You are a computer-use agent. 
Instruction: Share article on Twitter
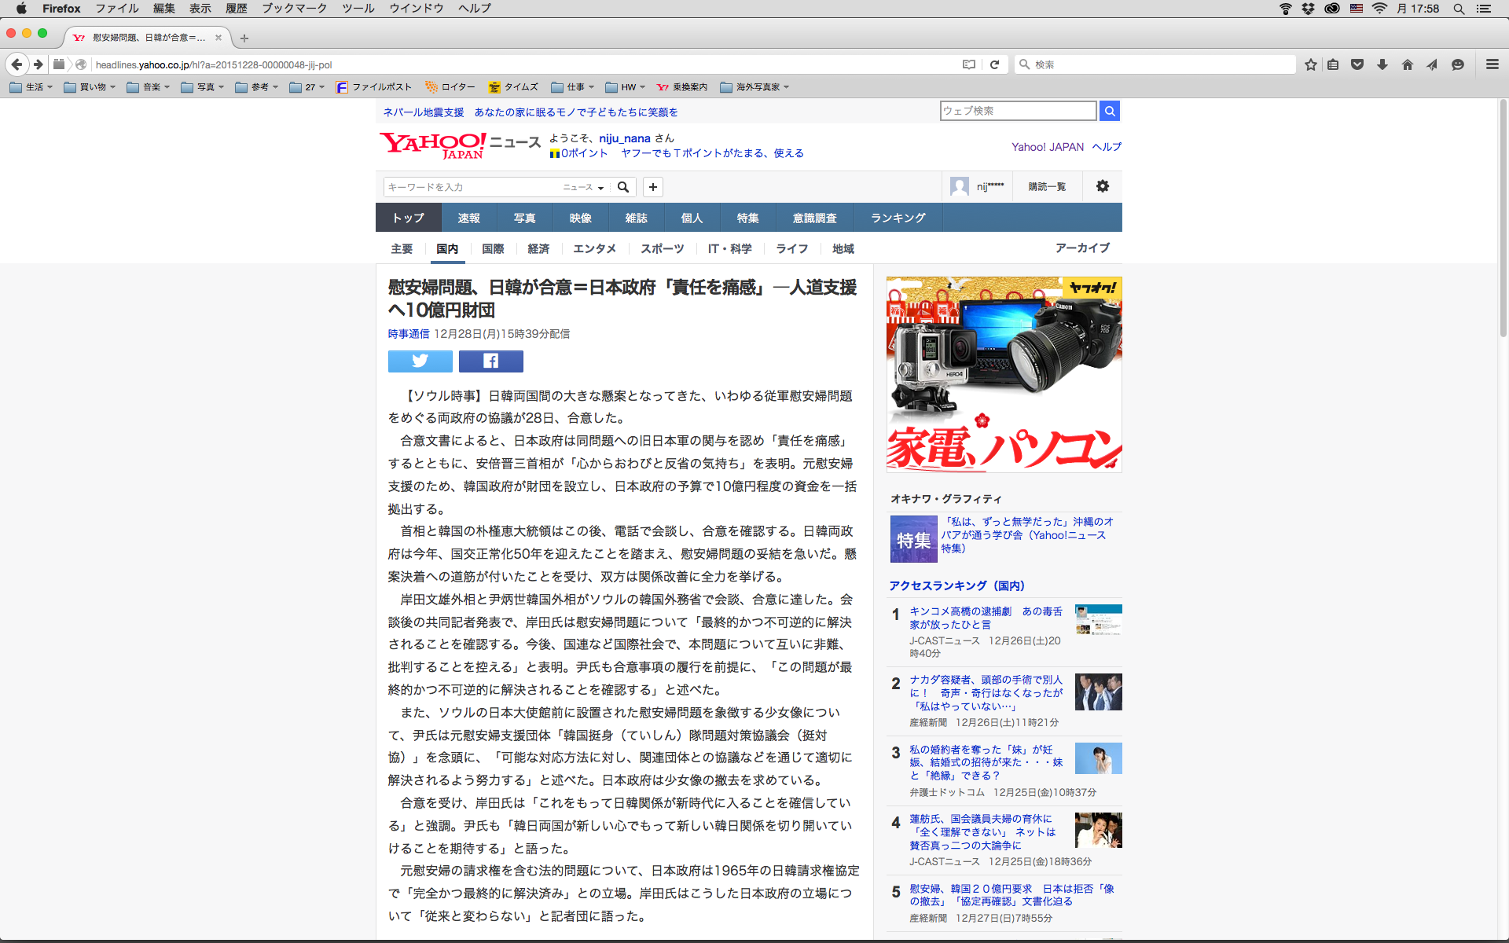click(420, 361)
